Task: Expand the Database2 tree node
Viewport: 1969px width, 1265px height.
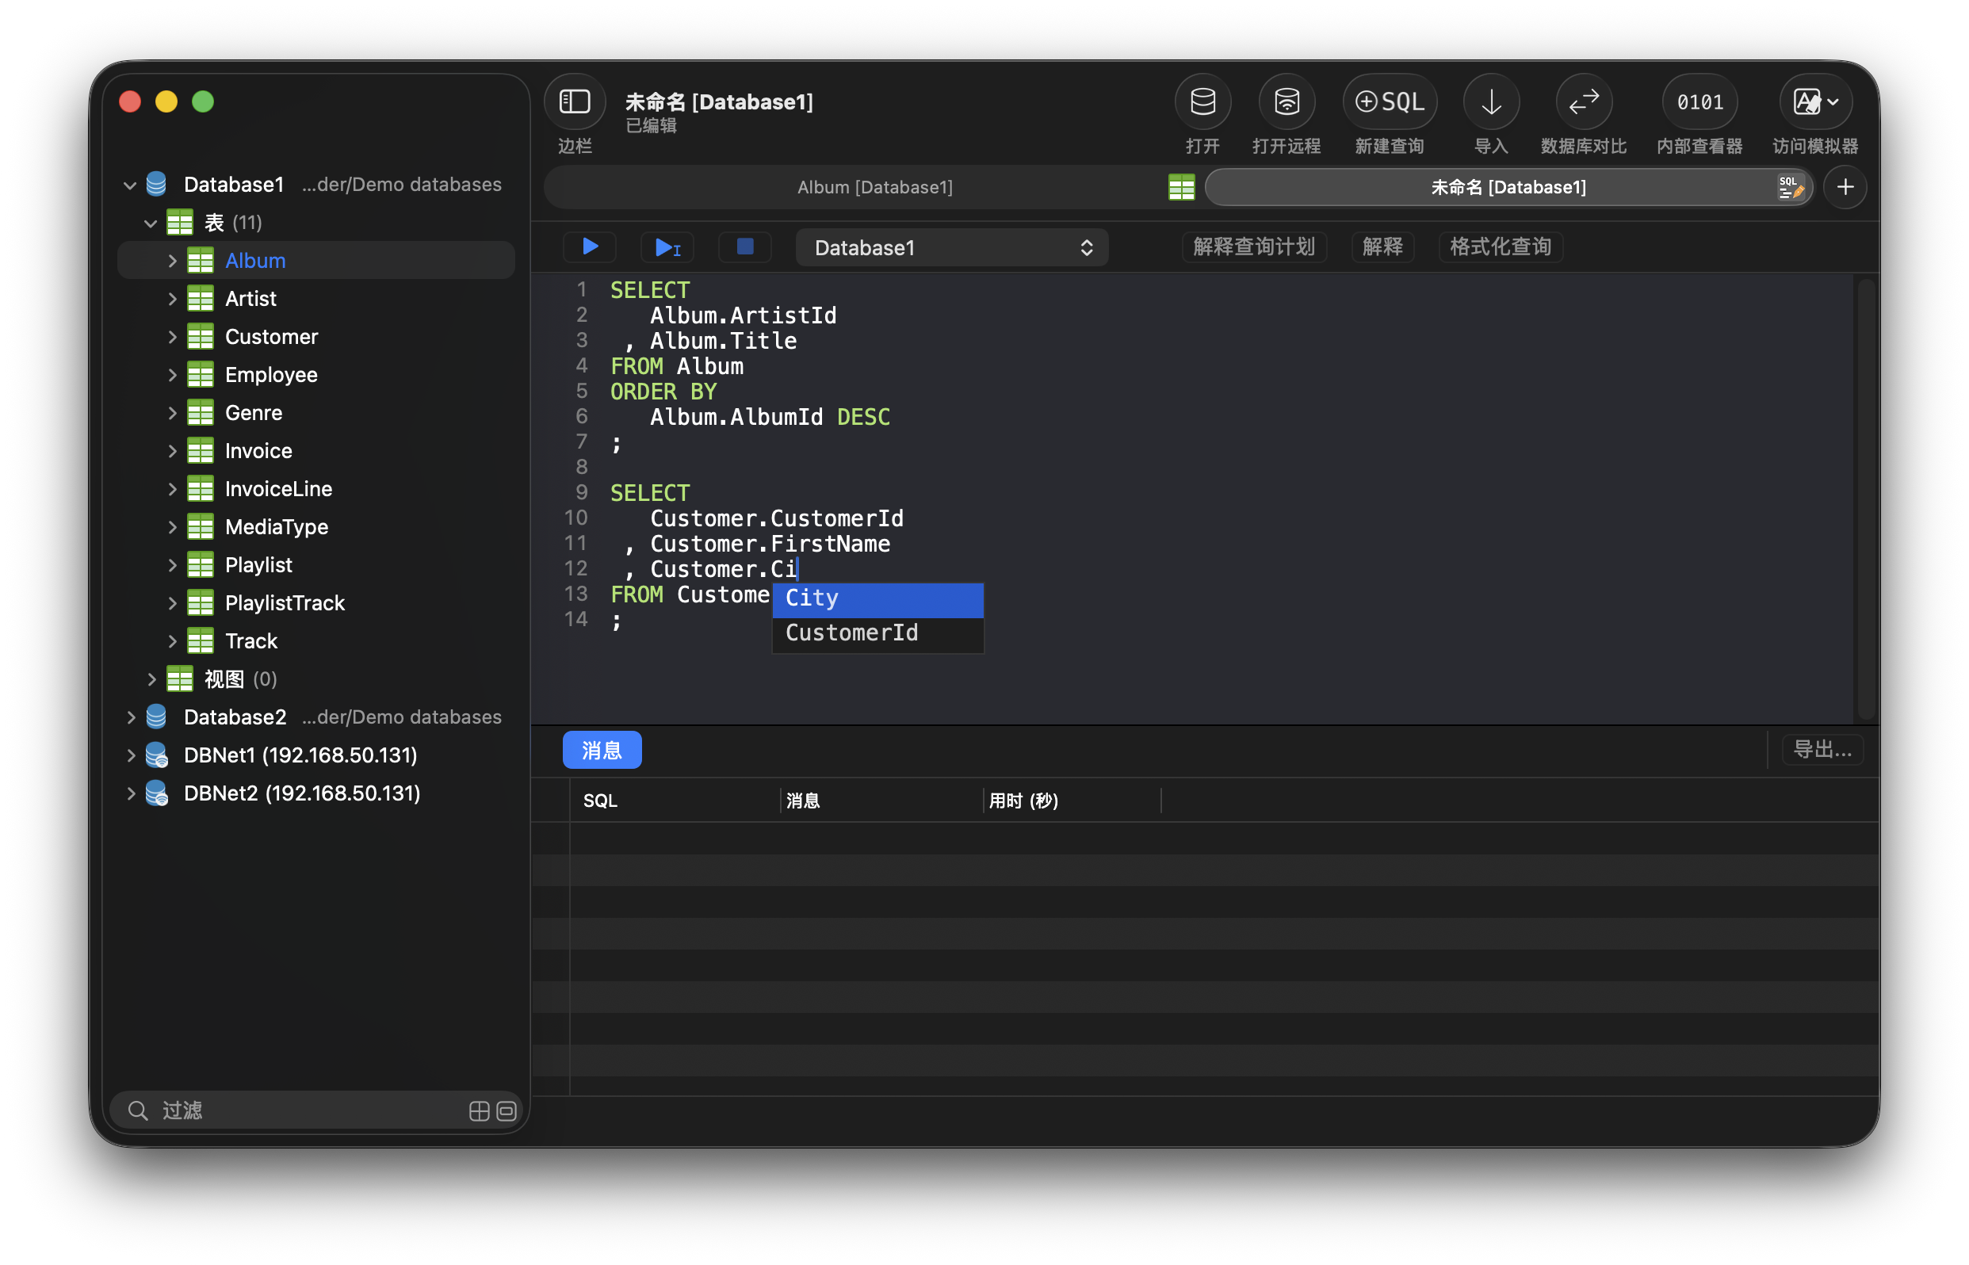Action: [131, 717]
